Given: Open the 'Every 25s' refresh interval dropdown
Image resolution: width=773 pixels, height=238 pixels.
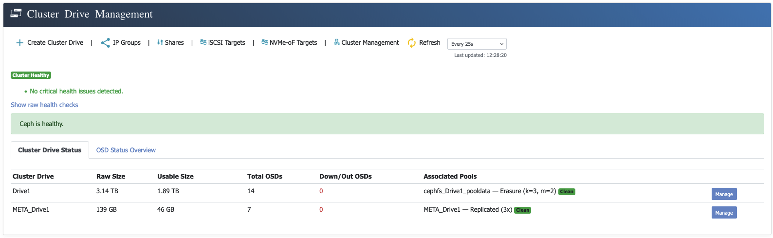Looking at the screenshot, I should click(x=477, y=44).
